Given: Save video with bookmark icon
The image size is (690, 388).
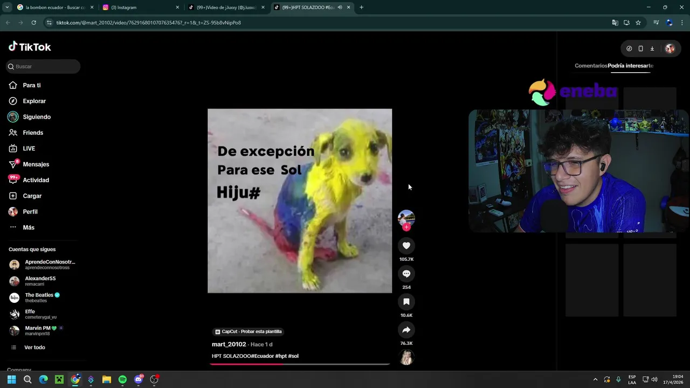Looking at the screenshot, I should pyautogui.click(x=406, y=302).
